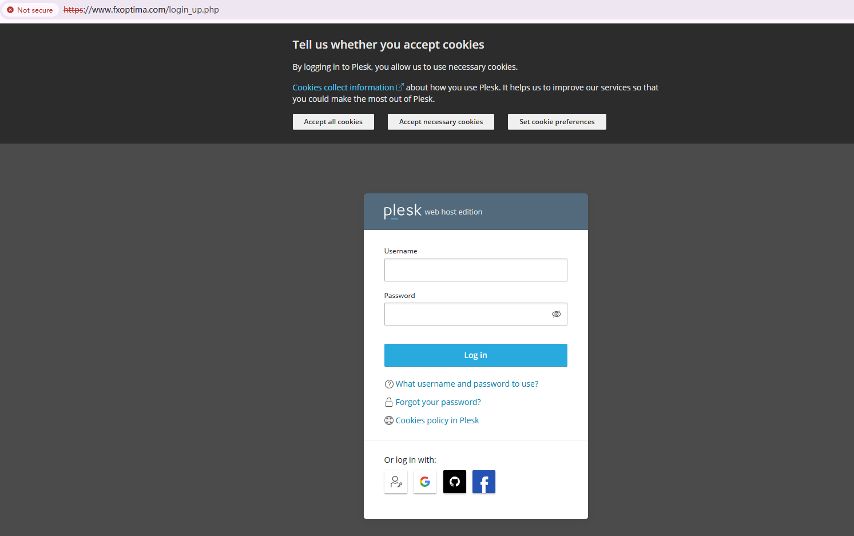This screenshot has height=536, width=854.
Task: Select the browser address bar URL
Action: tap(141, 10)
